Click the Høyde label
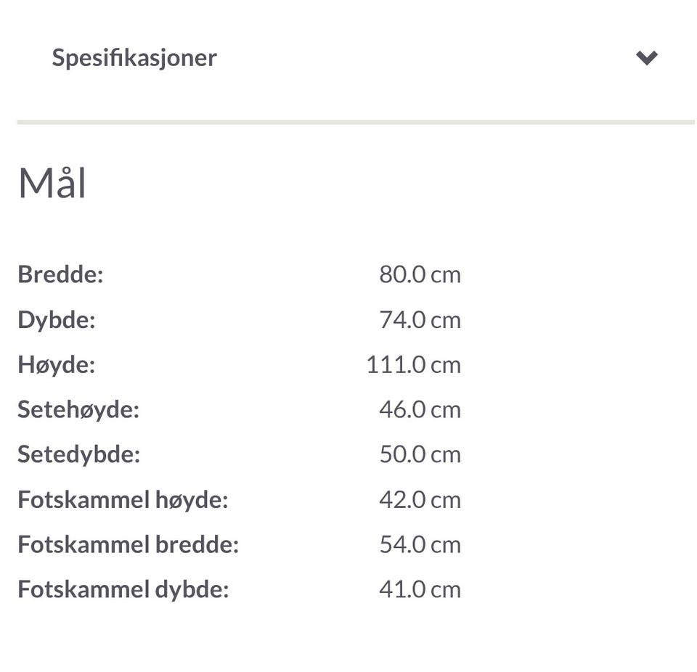697x672 pixels. pyautogui.click(x=57, y=364)
